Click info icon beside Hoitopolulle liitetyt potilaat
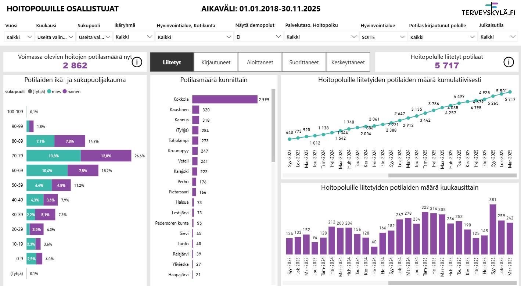This screenshot has width=521, height=286. (509, 62)
